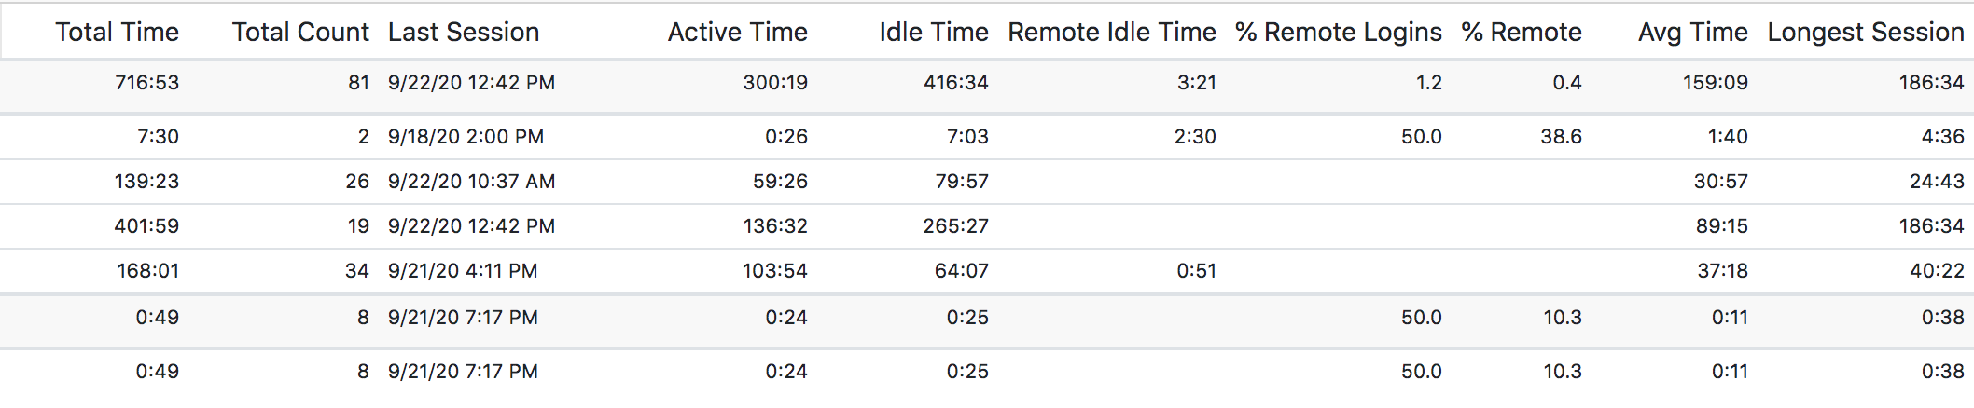Select the 103:54 active time cell
The height and width of the screenshot is (408, 1974).
click(775, 271)
